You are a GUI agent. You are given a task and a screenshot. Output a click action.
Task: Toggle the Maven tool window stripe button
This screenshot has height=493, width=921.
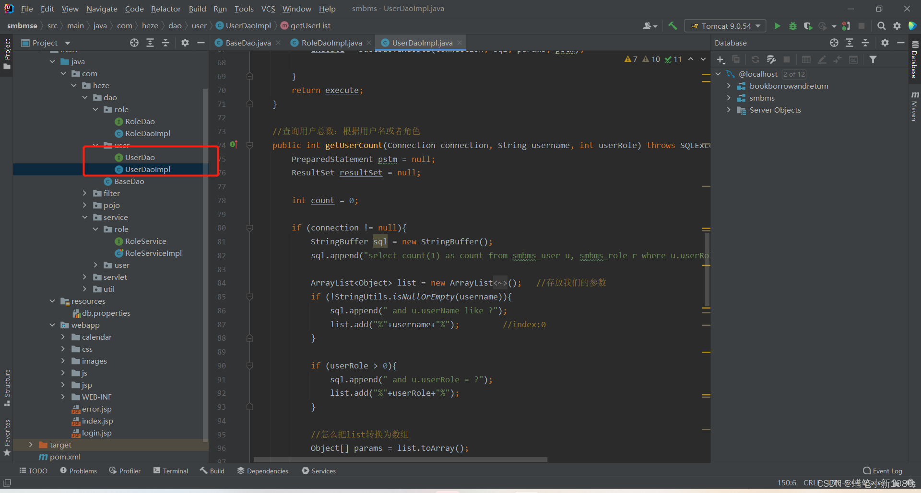pyautogui.click(x=915, y=106)
